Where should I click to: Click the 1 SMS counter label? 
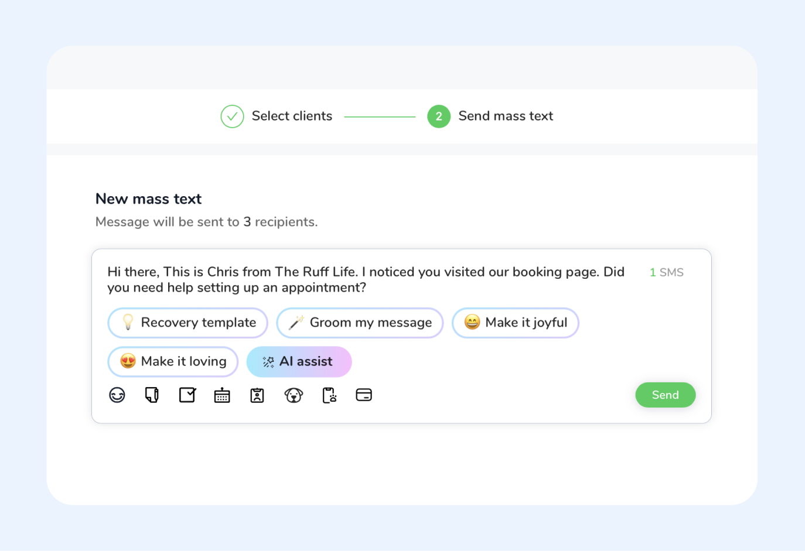[666, 272]
